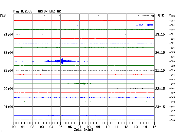
Task: Click the DC offset value -342
Action: 172,79
